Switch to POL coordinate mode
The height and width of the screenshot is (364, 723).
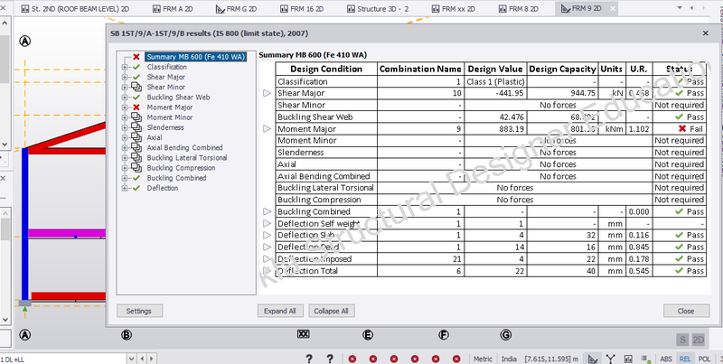[x=704, y=359]
